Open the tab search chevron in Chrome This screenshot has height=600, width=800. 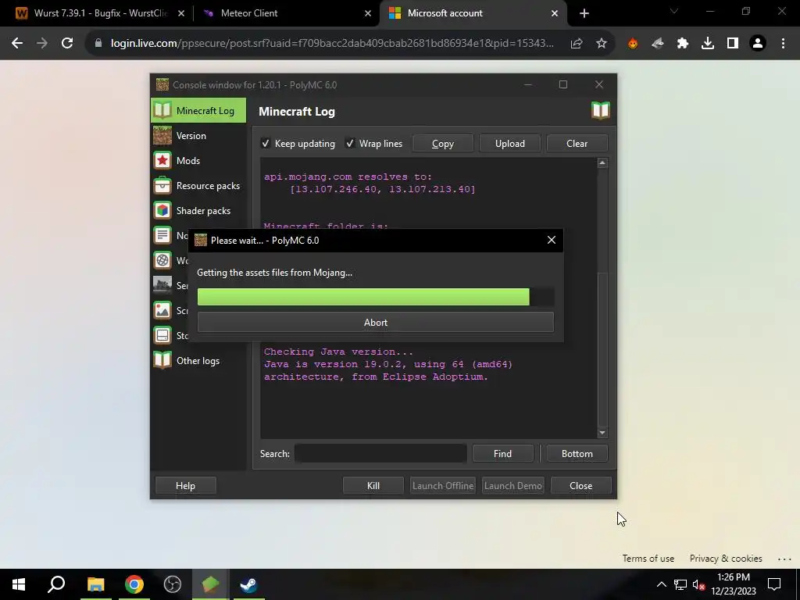click(674, 11)
